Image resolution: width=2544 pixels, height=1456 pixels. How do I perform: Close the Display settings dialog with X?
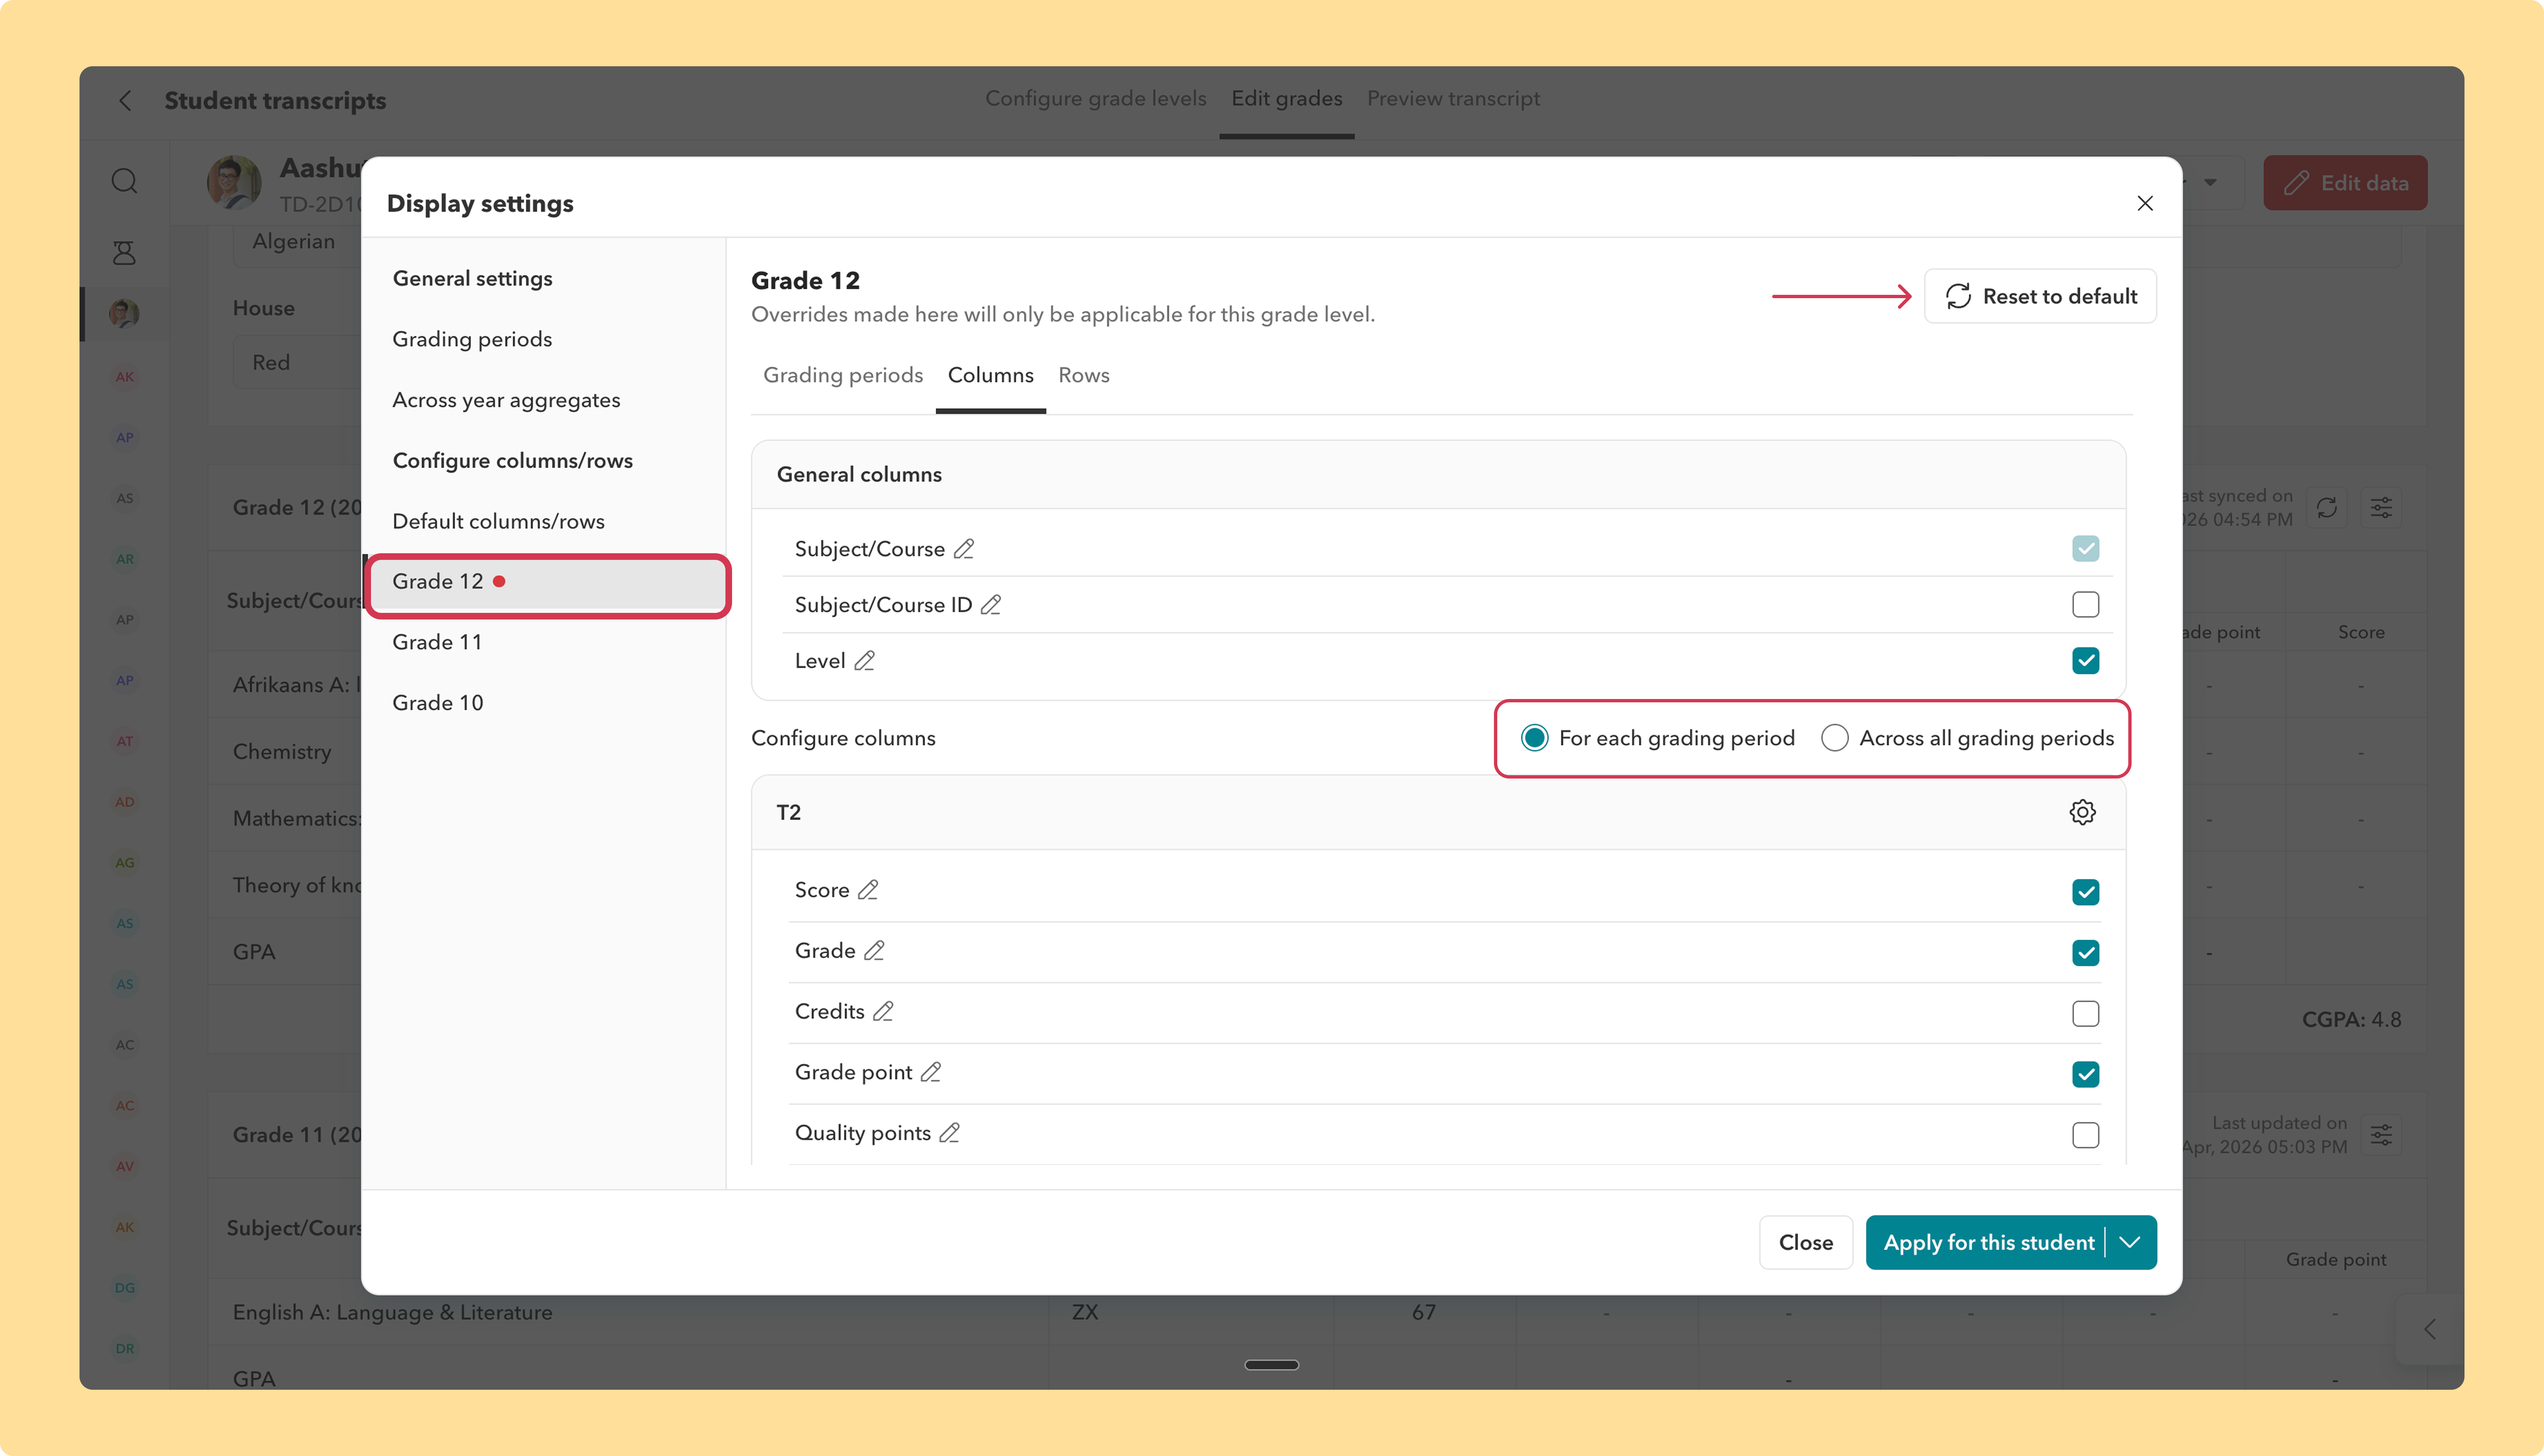2145,203
